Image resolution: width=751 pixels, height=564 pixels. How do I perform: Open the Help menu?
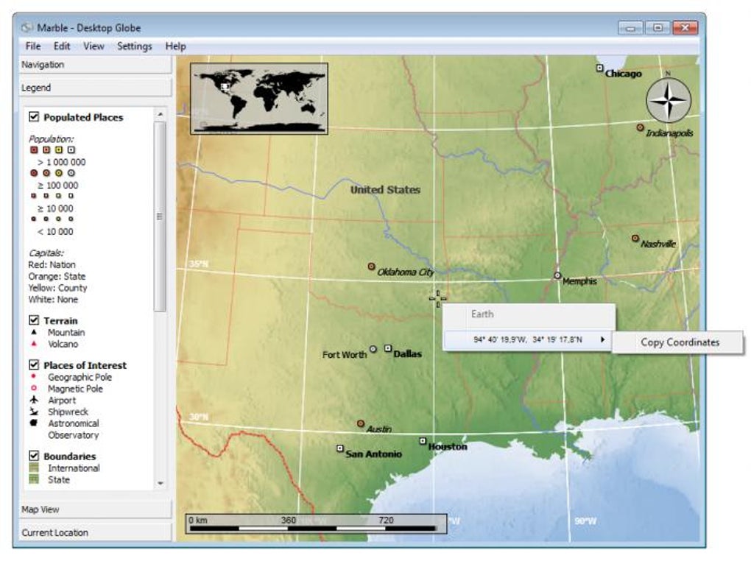point(176,46)
